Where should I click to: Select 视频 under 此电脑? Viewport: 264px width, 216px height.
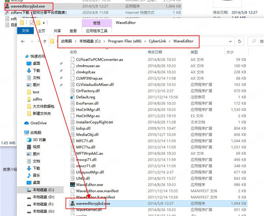click(x=37, y=147)
